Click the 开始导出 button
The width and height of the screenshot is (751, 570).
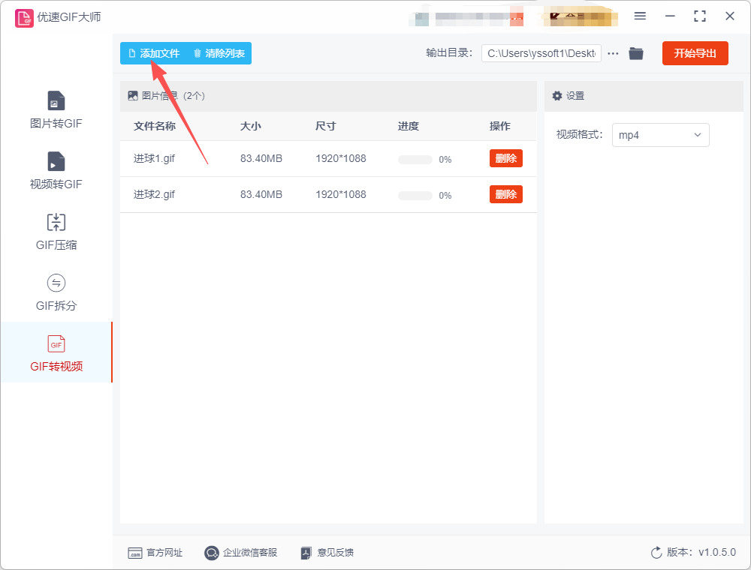point(695,53)
